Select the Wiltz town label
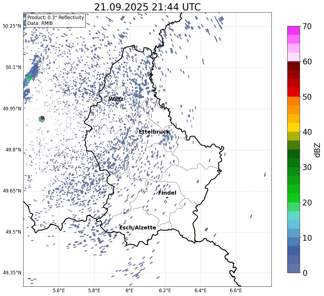324x296 pixels. [x=116, y=99]
